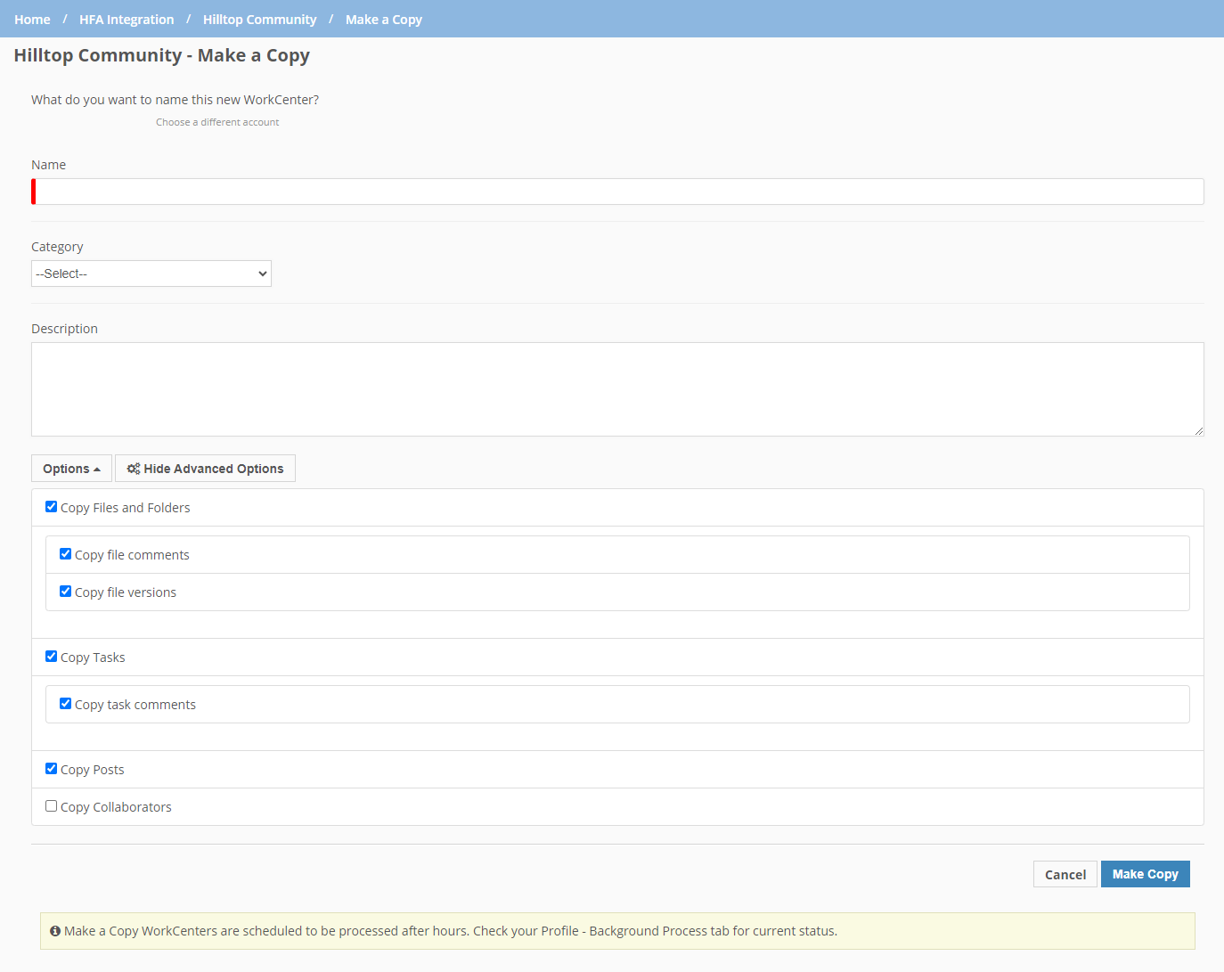Click the Options caret arrow
Screen dimensions: 1224x972
pyautogui.click(x=97, y=470)
